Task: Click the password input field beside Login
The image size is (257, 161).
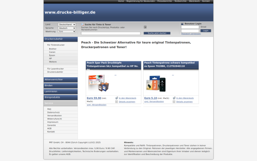Action: point(190,31)
